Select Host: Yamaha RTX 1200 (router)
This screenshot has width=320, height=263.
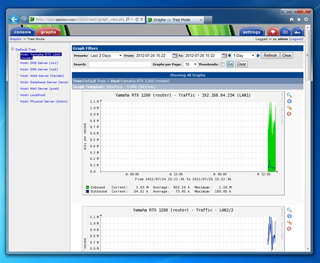tap(41, 56)
